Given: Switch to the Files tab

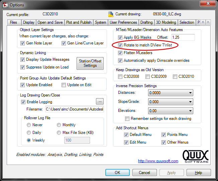Looking at the screenshot, I should click(13, 22).
